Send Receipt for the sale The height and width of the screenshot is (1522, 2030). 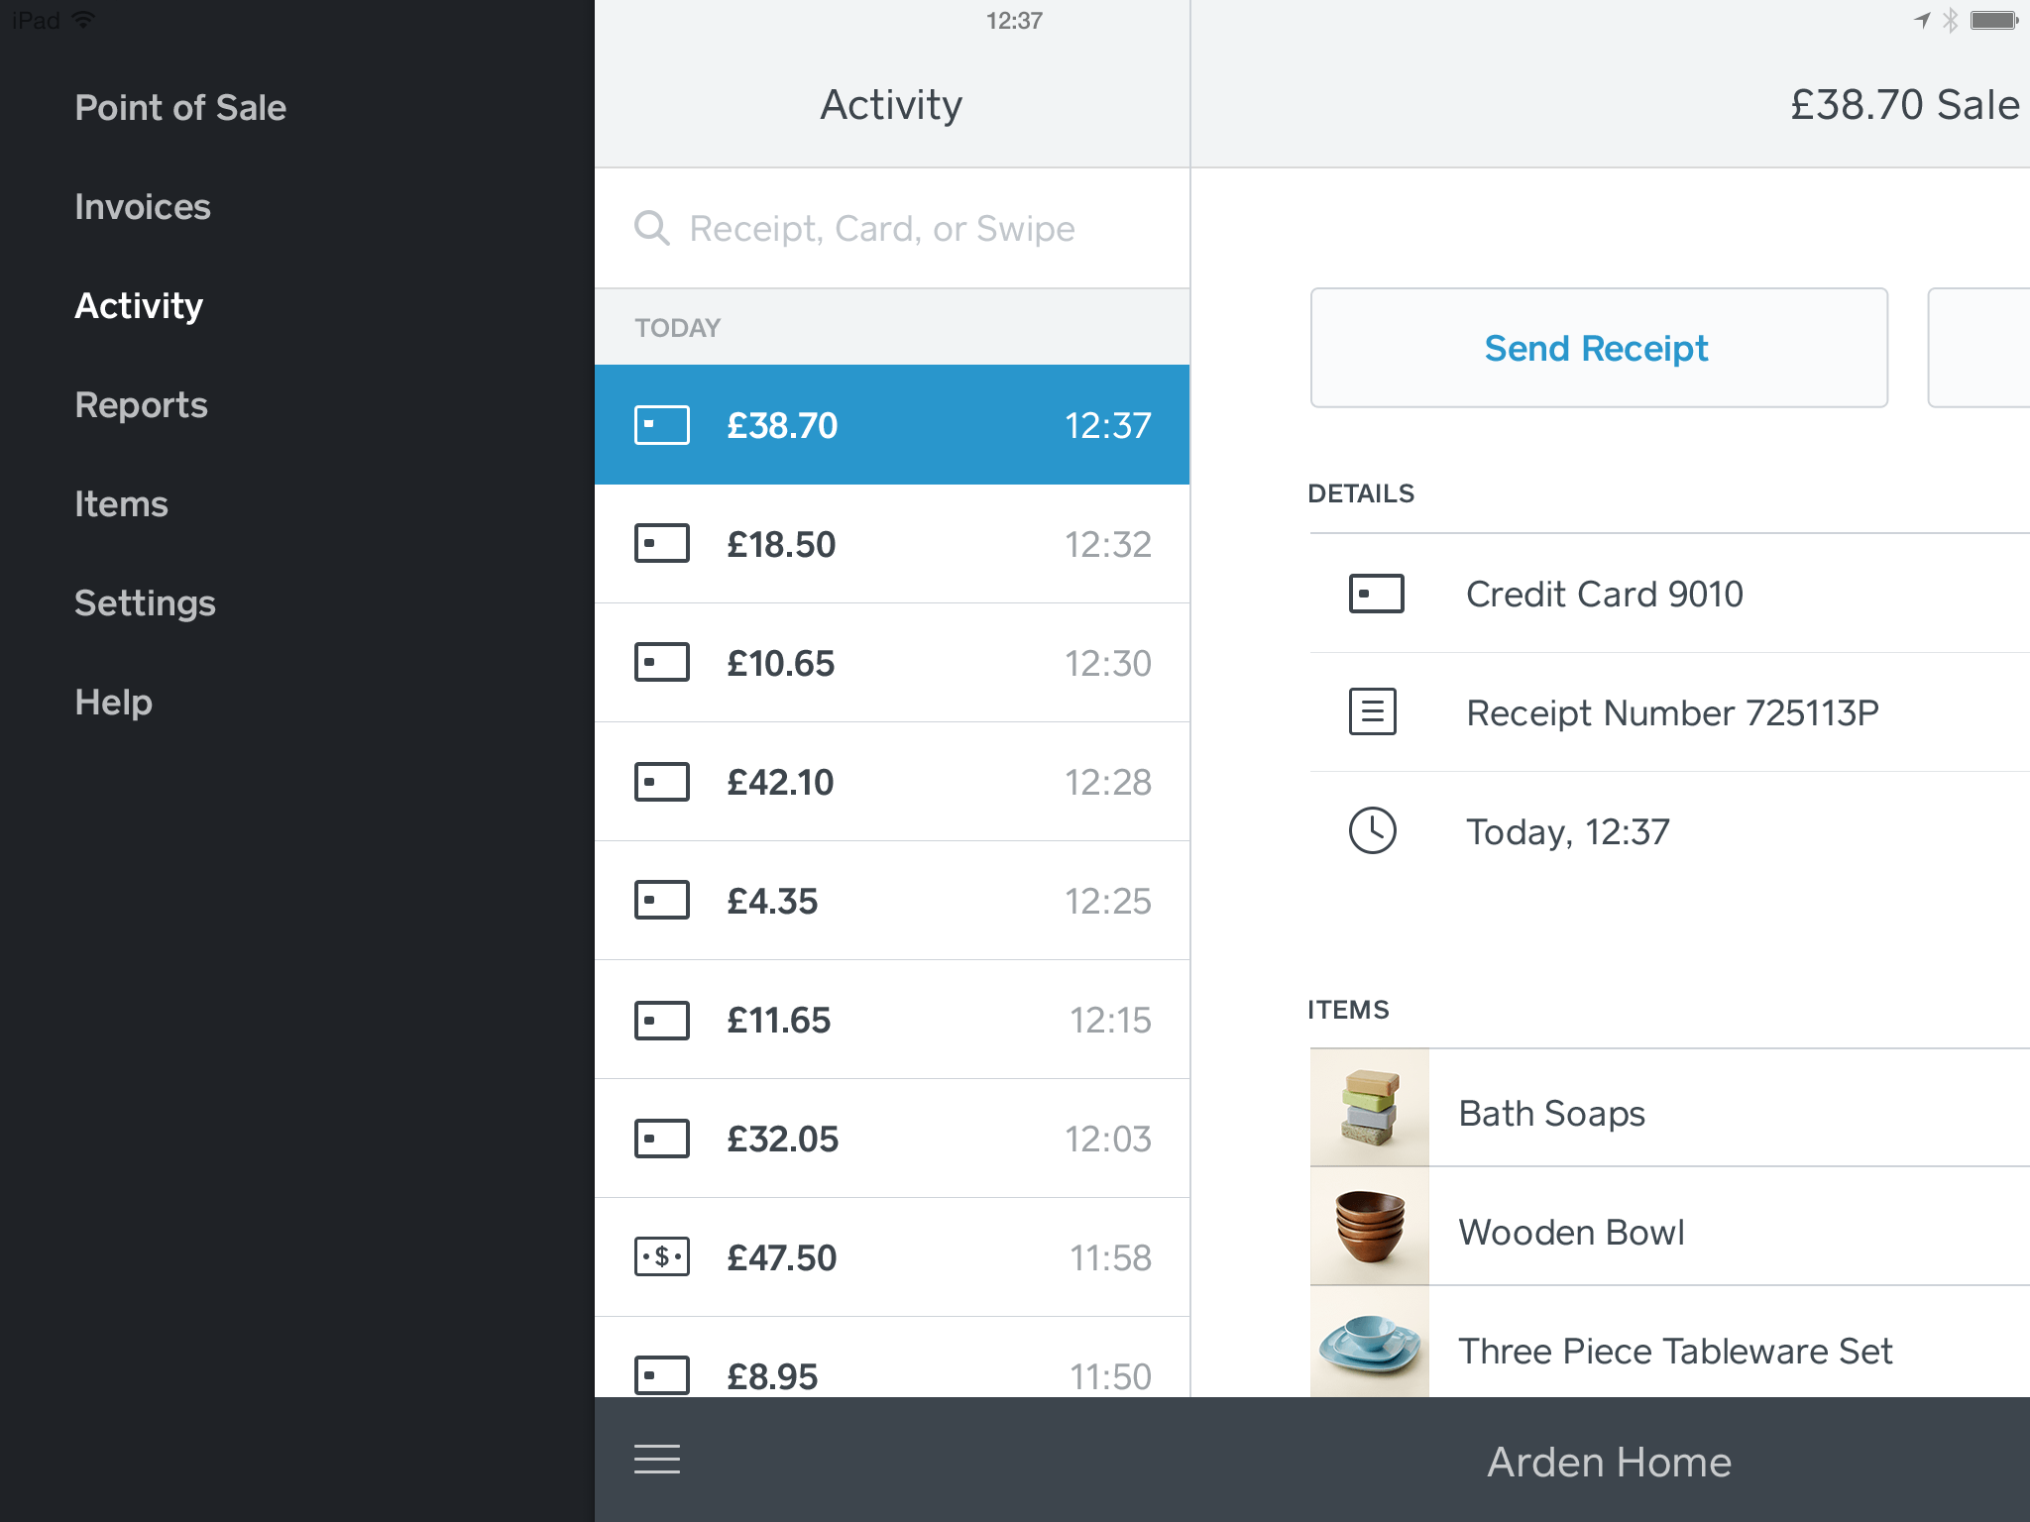(x=1599, y=348)
